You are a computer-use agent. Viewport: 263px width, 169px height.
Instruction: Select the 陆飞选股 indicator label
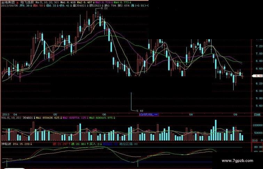pyautogui.click(x=27, y=2)
